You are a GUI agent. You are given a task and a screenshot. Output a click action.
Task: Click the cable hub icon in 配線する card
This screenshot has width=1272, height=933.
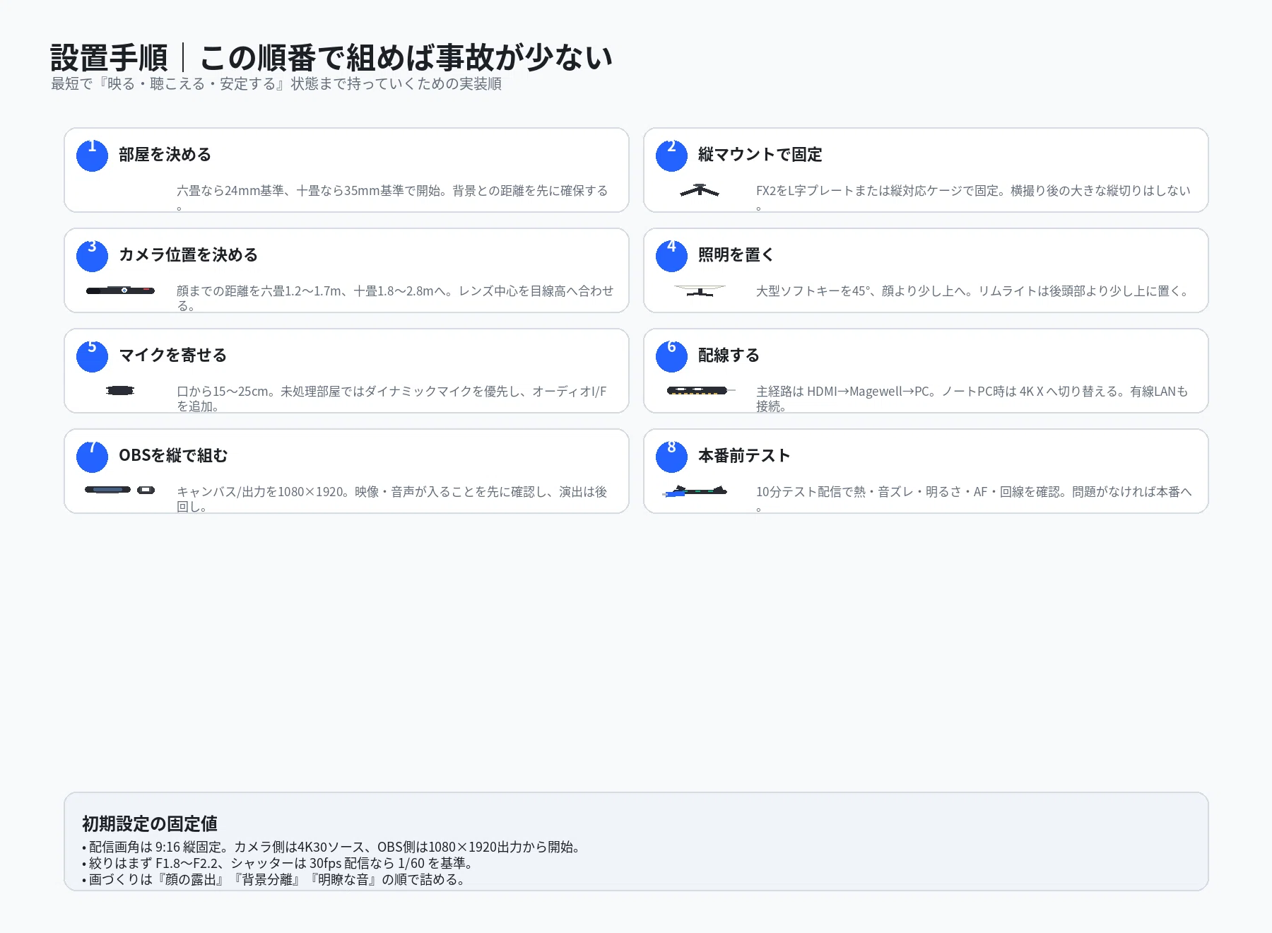pos(700,391)
